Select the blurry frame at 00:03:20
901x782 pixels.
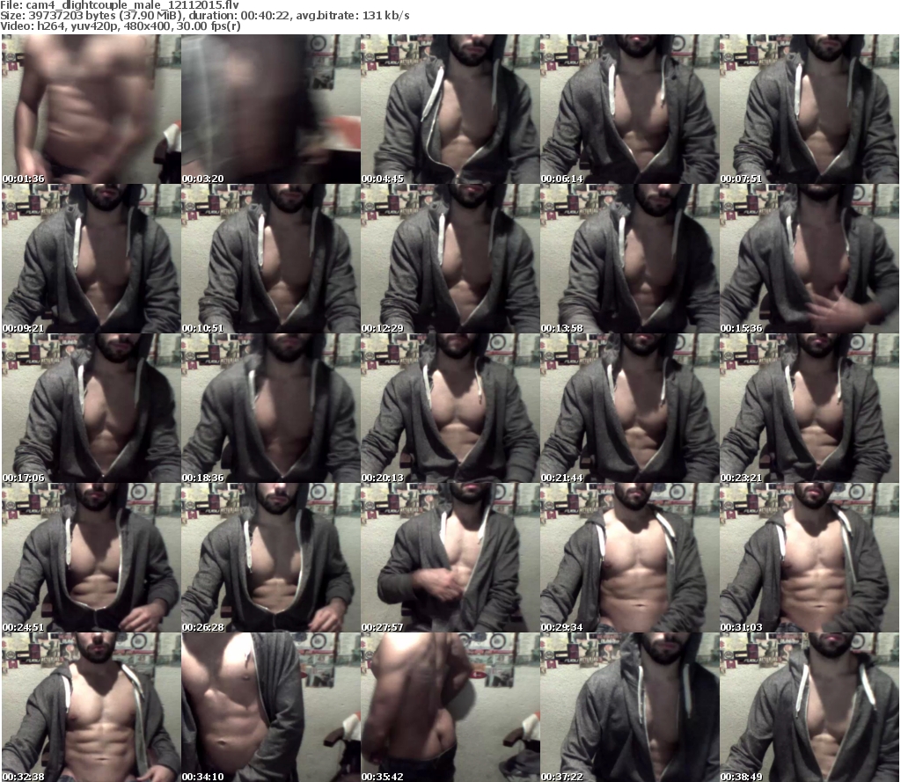[x=270, y=108]
